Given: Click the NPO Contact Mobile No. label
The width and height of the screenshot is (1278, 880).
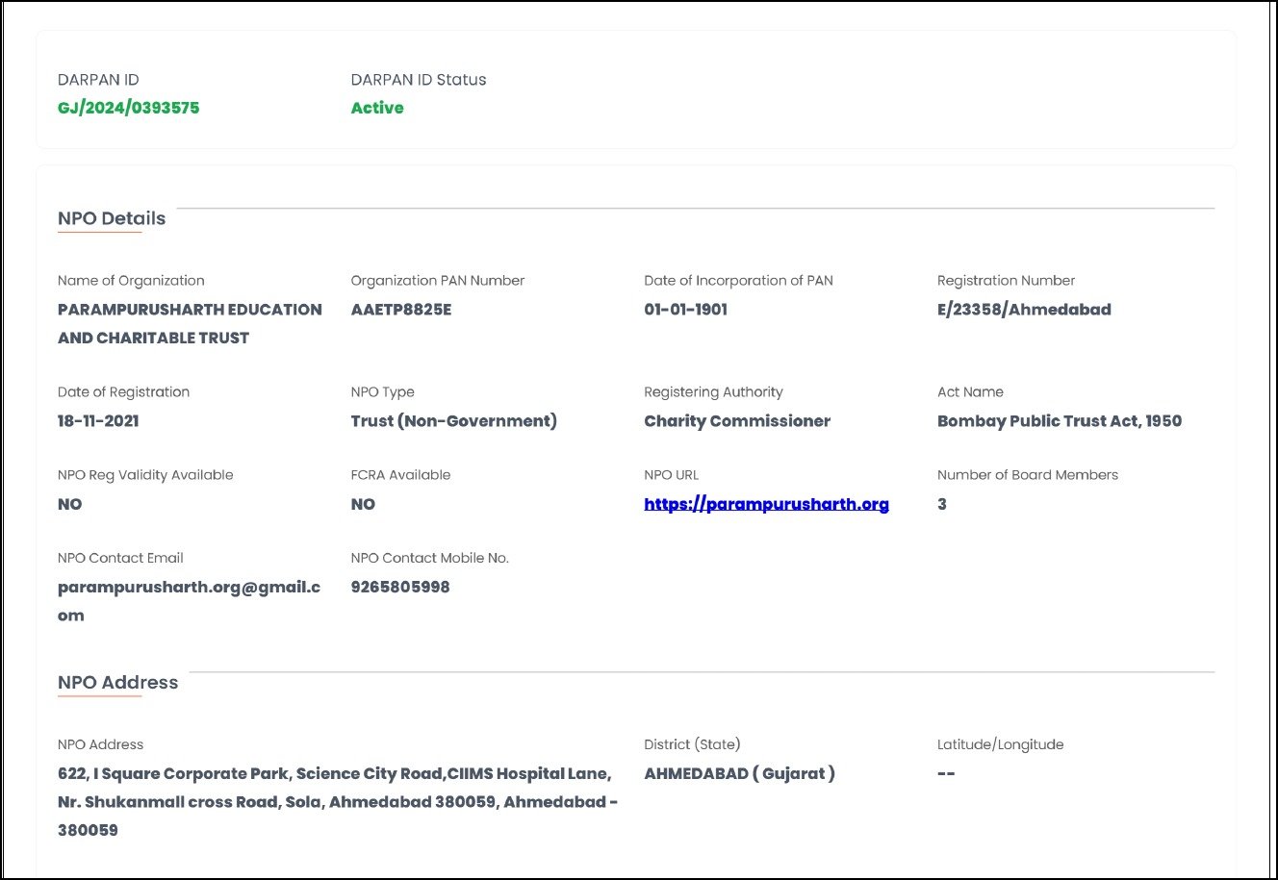Looking at the screenshot, I should click(x=430, y=558).
